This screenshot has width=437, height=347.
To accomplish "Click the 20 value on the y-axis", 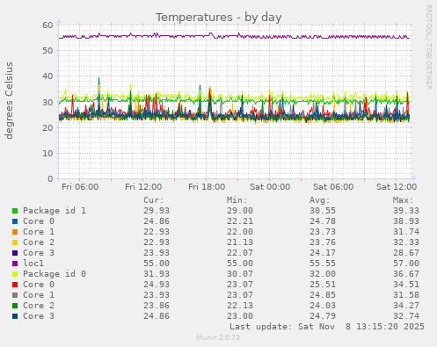I will [x=47, y=127].
